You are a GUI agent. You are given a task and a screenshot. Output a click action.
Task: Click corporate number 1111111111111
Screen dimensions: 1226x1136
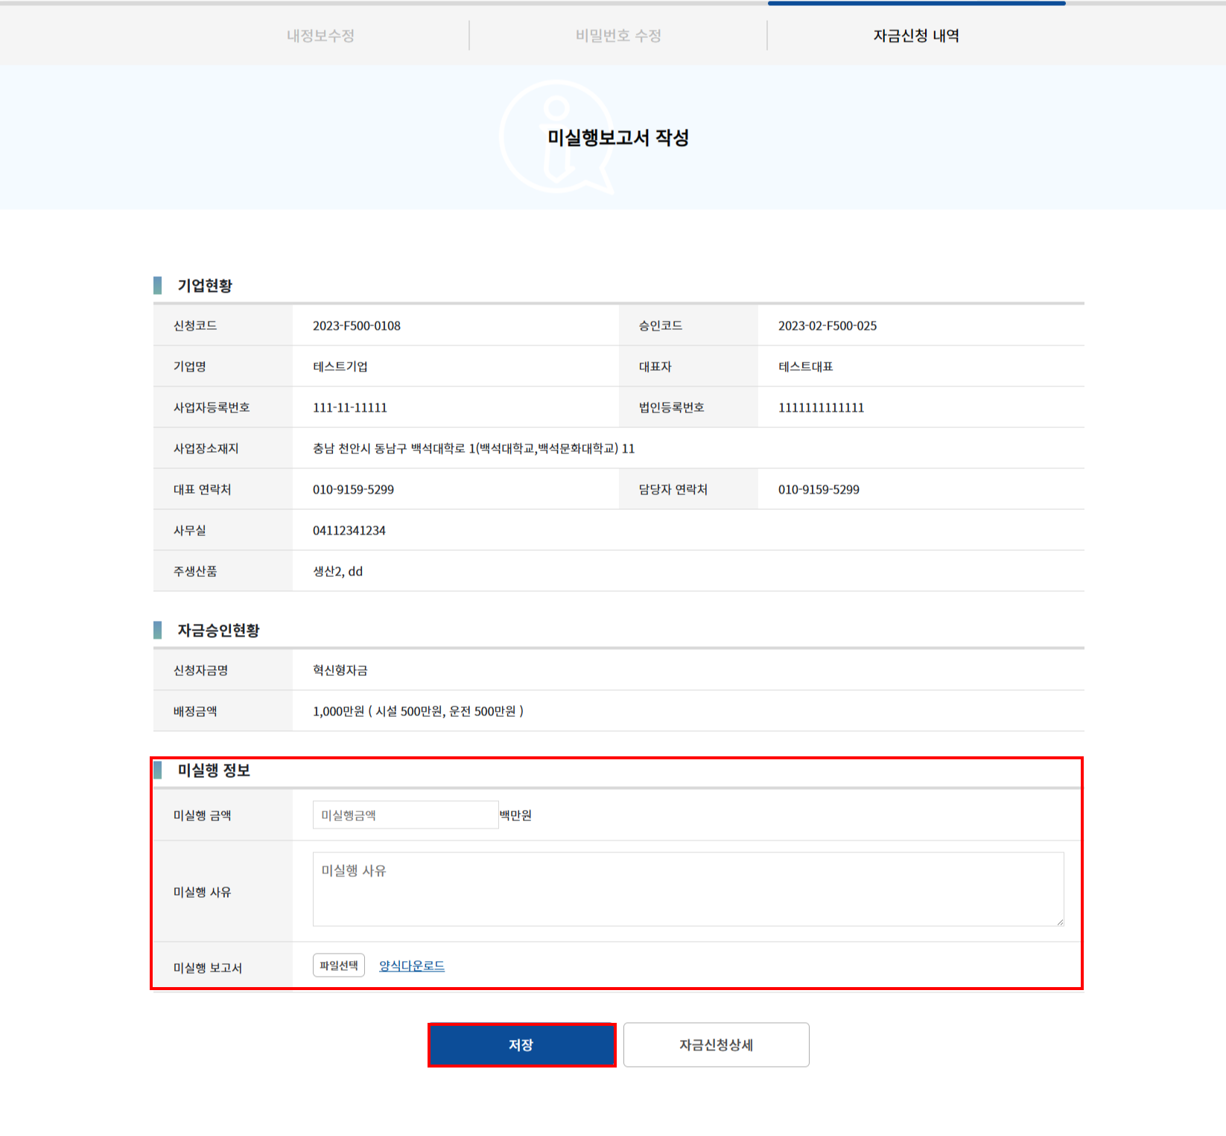pos(822,408)
